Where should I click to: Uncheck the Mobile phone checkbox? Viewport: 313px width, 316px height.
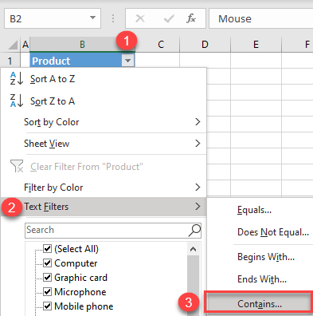[x=47, y=306]
